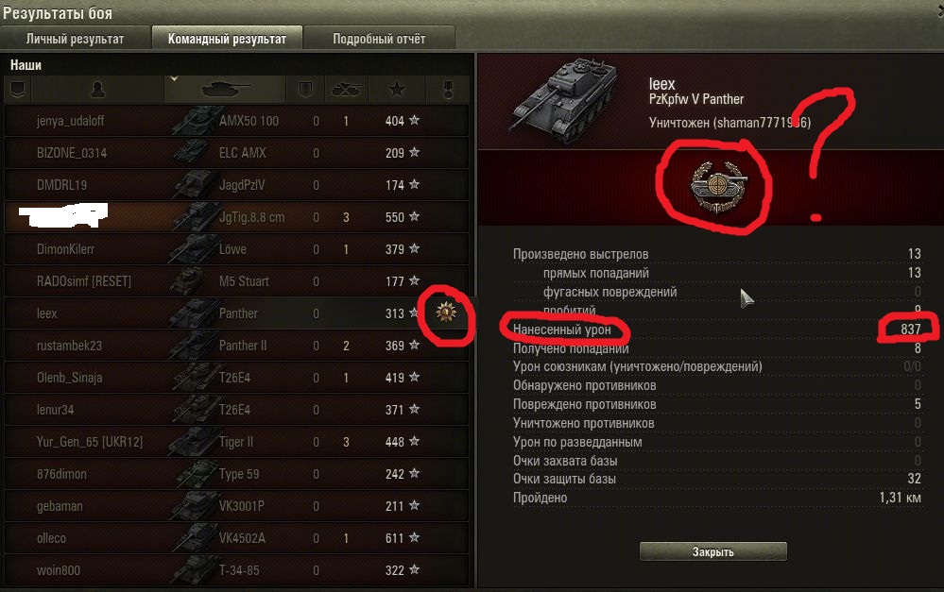This screenshot has width=944, height=592.
Task: Select the Командный результат tab
Action: (227, 39)
